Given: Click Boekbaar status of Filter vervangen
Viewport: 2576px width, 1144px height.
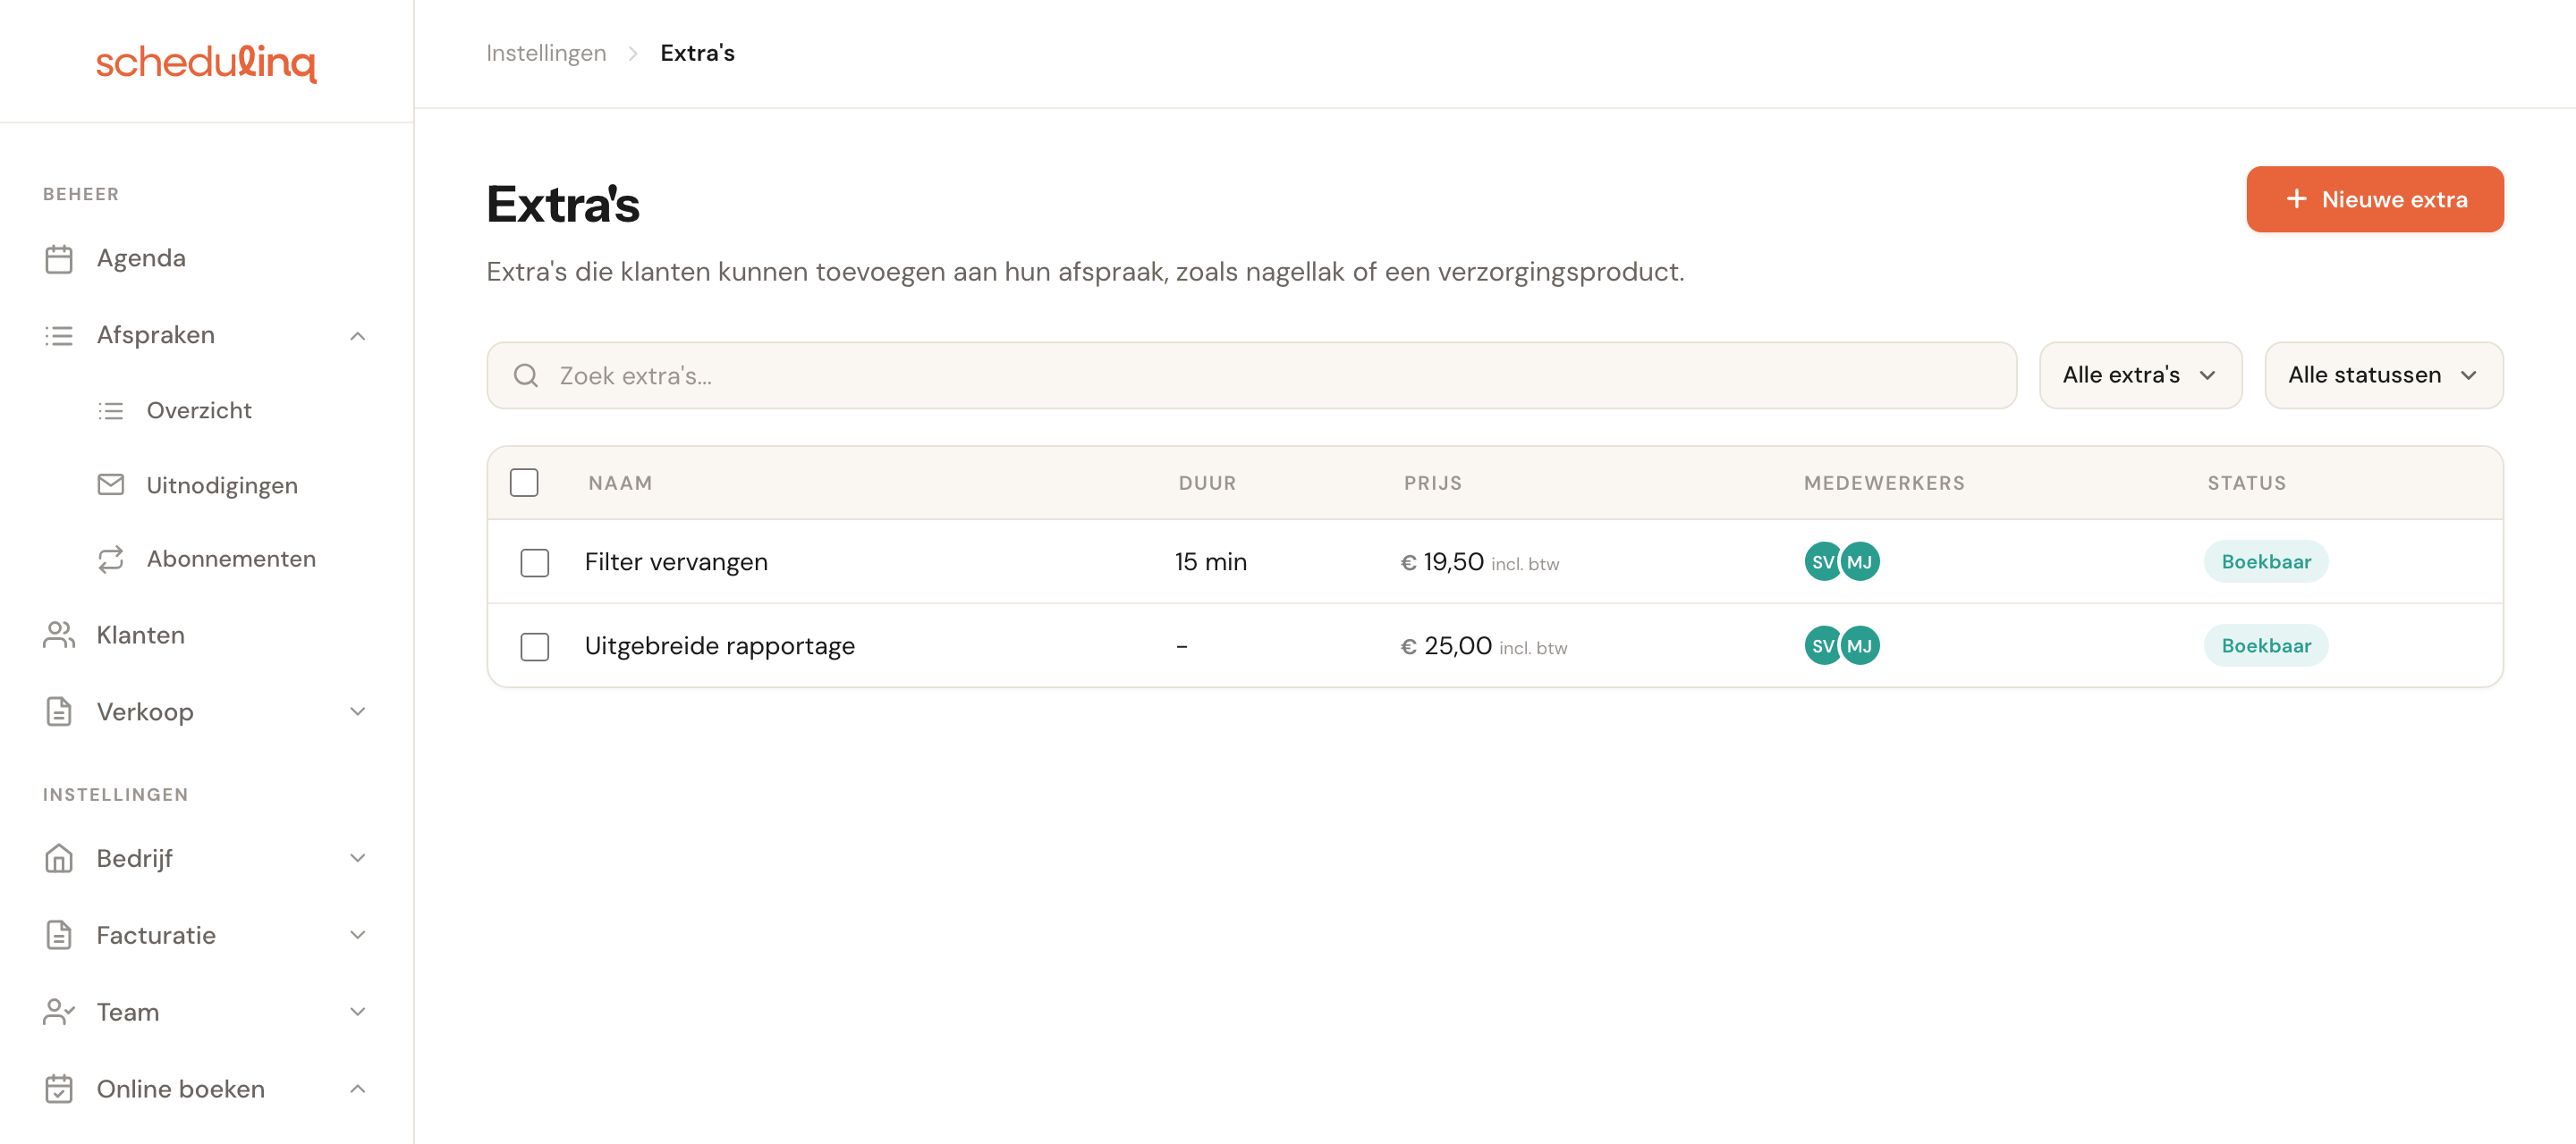Looking at the screenshot, I should pyautogui.click(x=2266, y=561).
